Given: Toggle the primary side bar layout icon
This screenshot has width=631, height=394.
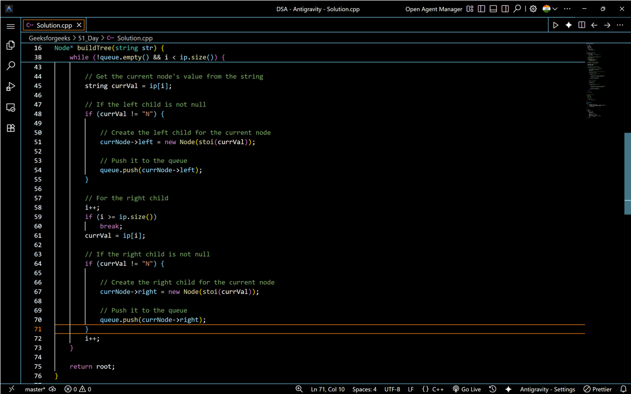Looking at the screenshot, I should tap(482, 9).
